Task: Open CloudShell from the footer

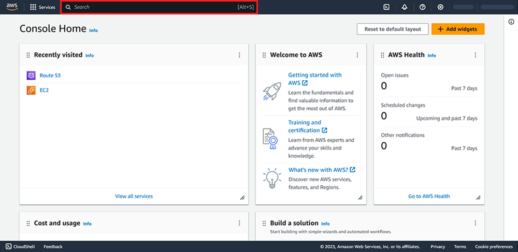Action: 21,246
